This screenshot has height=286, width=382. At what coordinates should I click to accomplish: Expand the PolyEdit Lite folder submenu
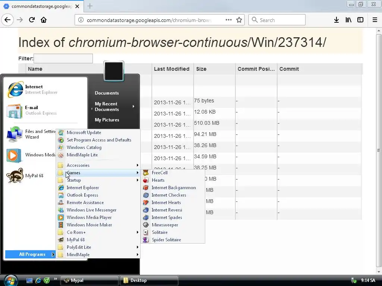[x=98, y=247]
